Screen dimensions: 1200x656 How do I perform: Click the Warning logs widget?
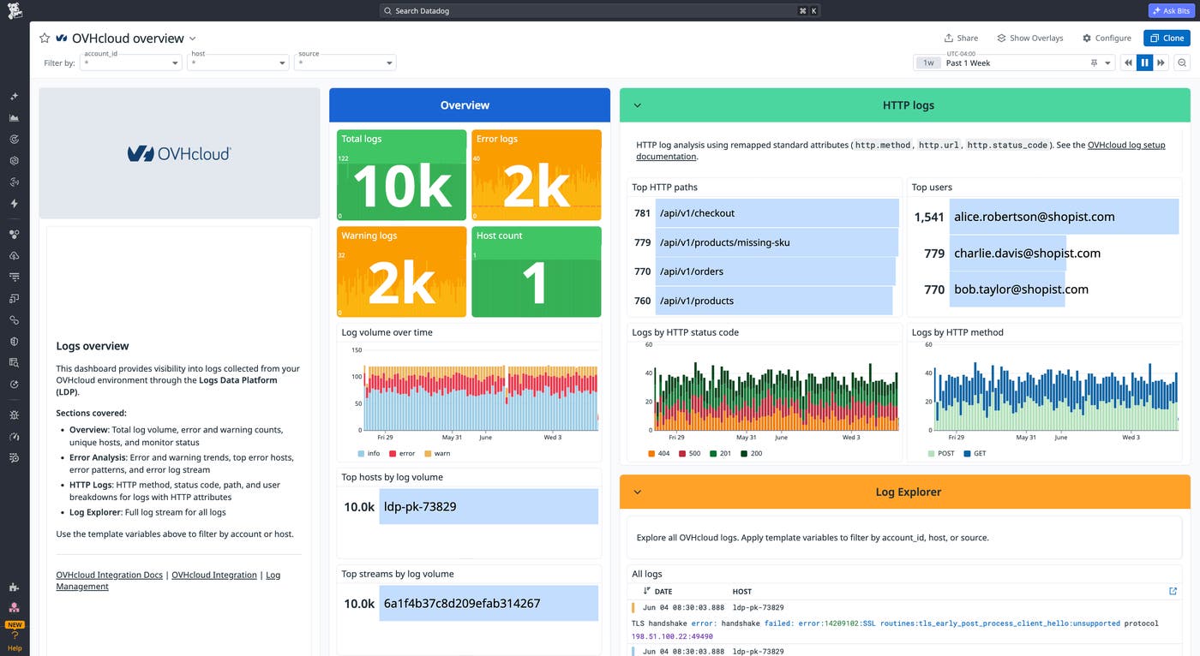[x=402, y=271]
